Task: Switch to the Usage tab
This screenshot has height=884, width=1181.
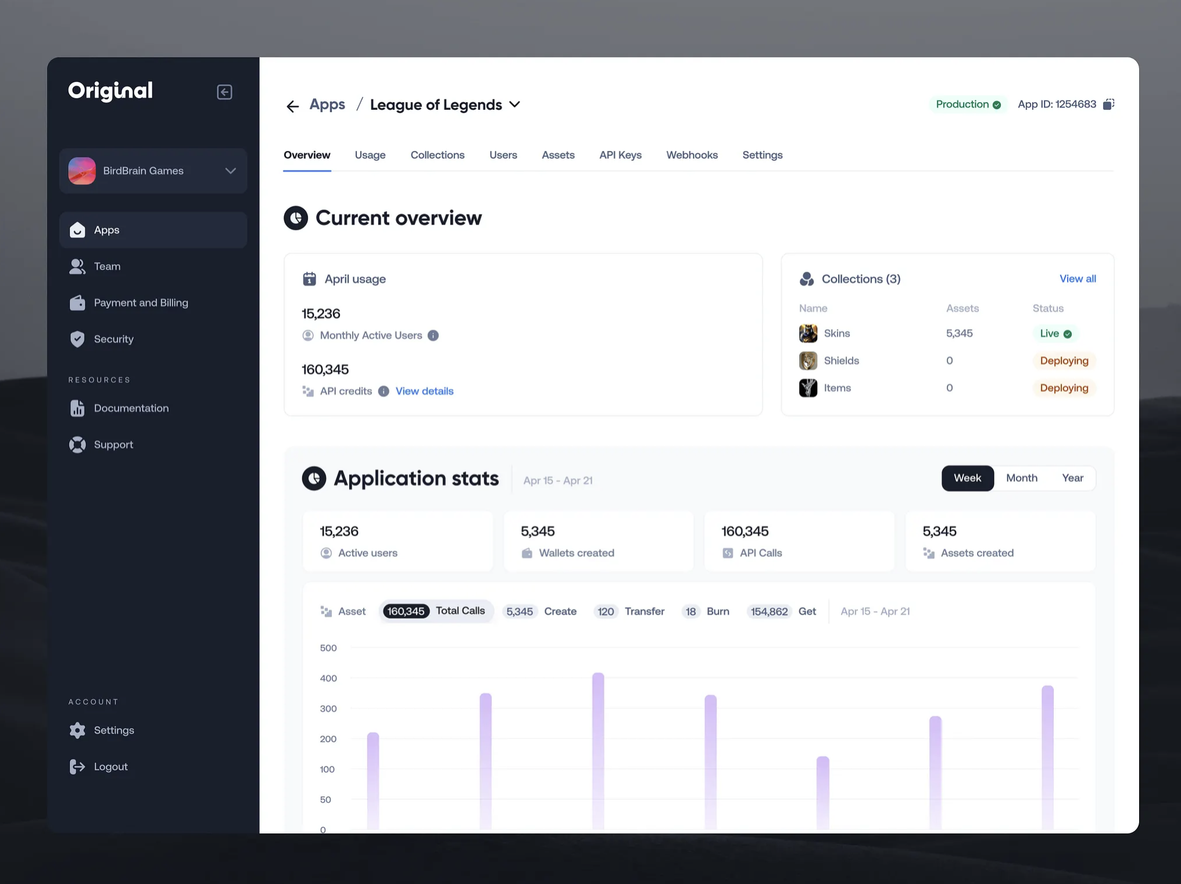Action: coord(370,155)
